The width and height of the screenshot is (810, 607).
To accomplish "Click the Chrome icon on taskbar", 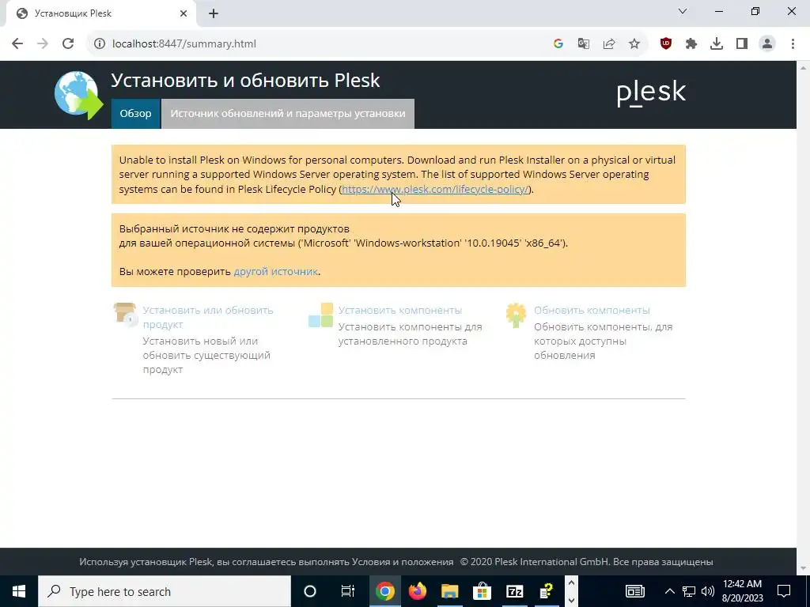I will click(x=385, y=591).
